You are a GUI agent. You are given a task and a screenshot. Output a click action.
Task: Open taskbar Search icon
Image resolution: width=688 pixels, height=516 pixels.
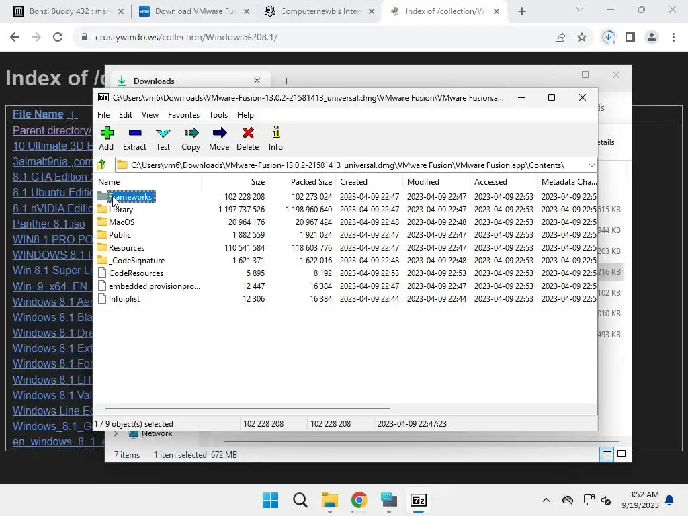point(300,500)
